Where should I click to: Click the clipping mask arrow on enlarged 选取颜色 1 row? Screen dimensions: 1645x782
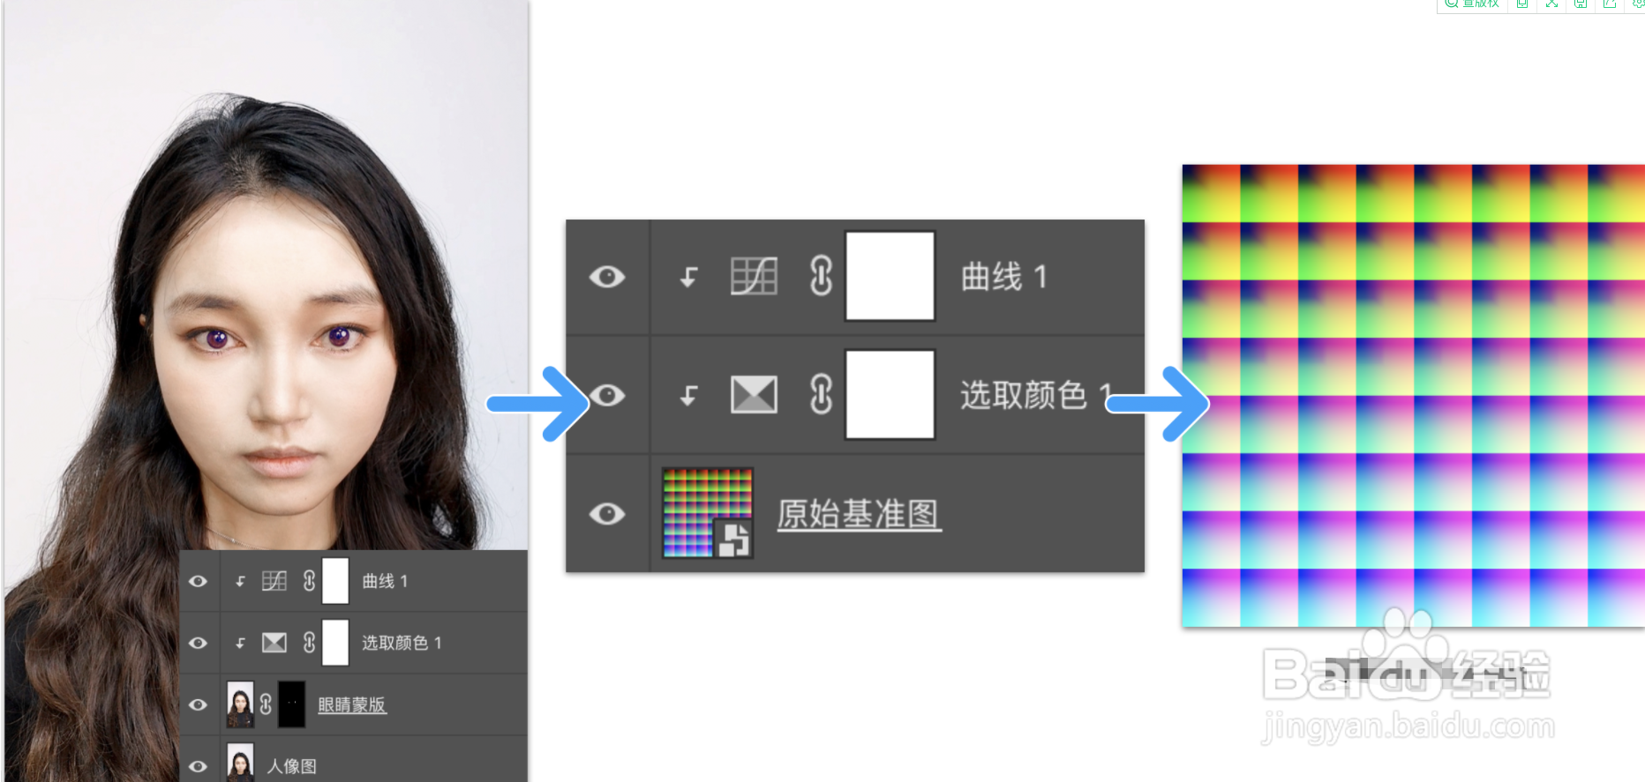pyautogui.click(x=689, y=396)
